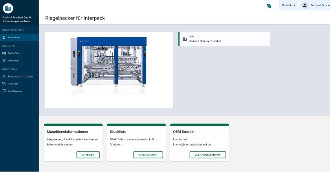Open the Deutsch language dropdown
330x172 pixels.
tap(288, 5)
